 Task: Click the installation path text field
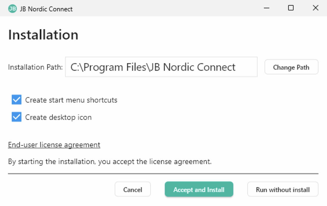161,67
